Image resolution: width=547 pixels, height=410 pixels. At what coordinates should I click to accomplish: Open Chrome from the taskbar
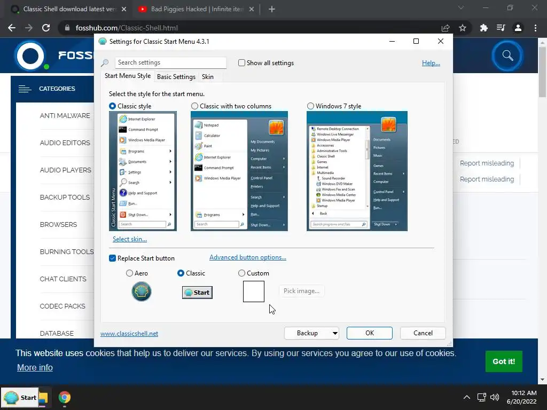[x=65, y=397]
